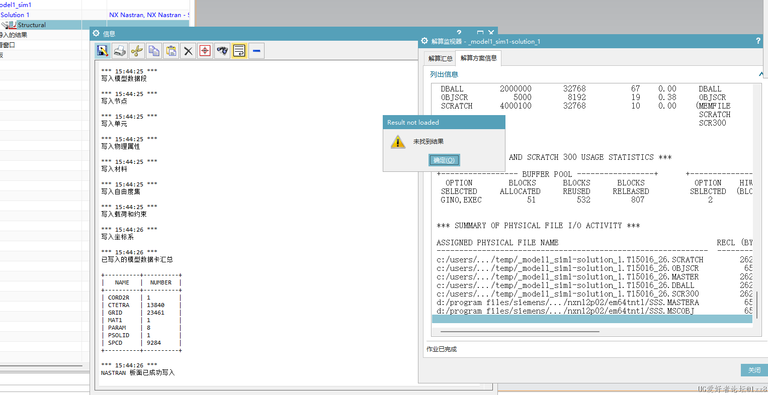Image resolution: width=768 pixels, height=395 pixels.
Task: Click the 'GINO,EXEC' option value
Action: pyautogui.click(x=461, y=200)
